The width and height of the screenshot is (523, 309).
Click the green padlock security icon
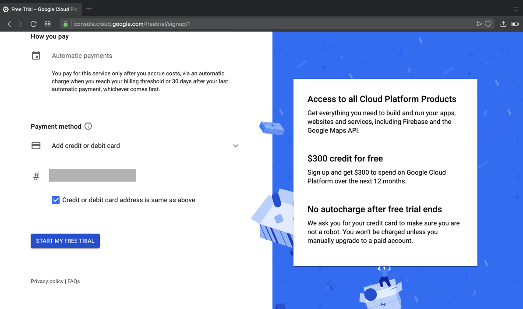click(66, 24)
